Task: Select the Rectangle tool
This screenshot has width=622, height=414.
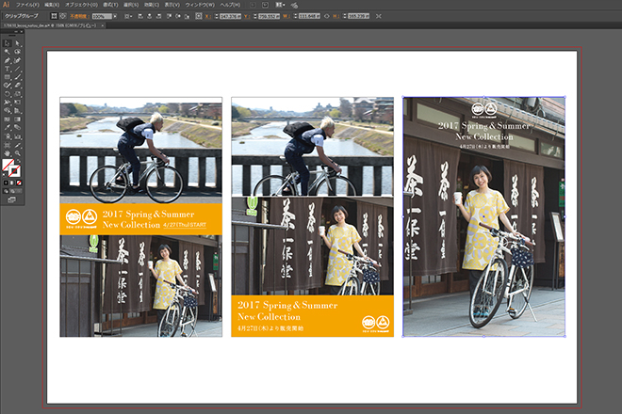Action: tap(7, 77)
